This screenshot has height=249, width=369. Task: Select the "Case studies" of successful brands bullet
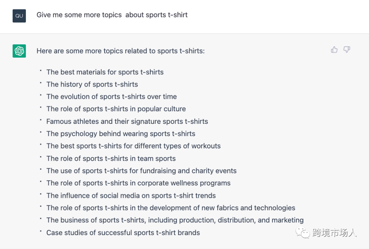[123, 233]
